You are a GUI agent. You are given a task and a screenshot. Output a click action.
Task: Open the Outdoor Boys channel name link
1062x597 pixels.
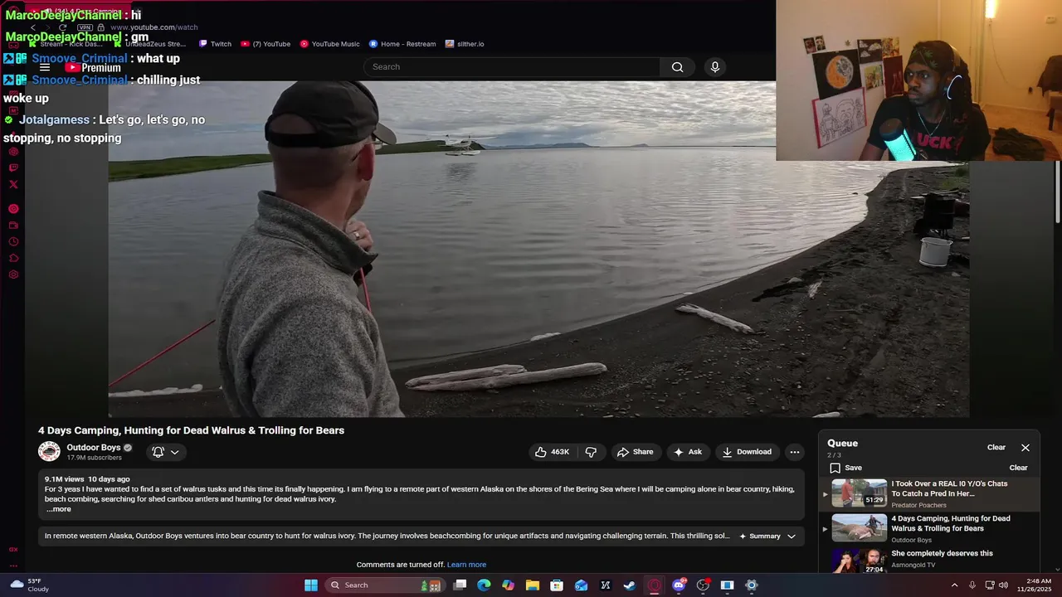[x=94, y=448]
